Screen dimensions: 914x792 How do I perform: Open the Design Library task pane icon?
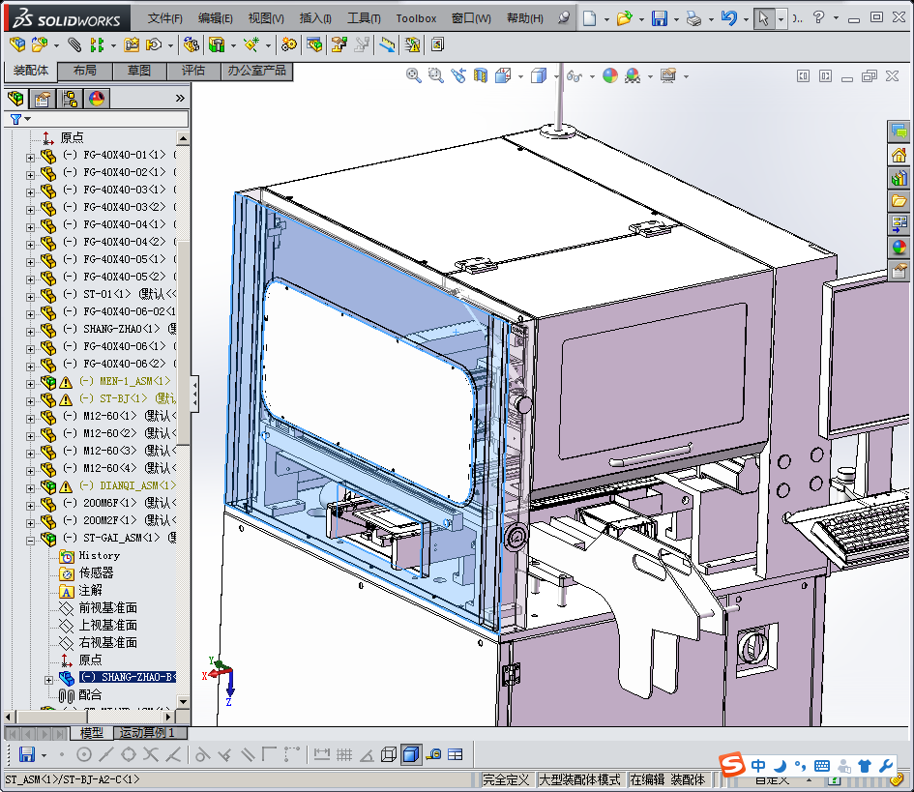pos(899,178)
